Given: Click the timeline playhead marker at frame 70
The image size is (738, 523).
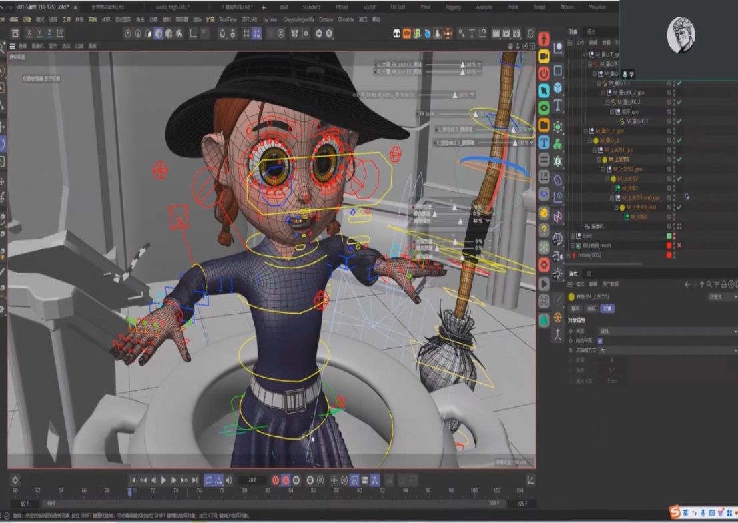Looking at the screenshot, I should pyautogui.click(x=130, y=492).
